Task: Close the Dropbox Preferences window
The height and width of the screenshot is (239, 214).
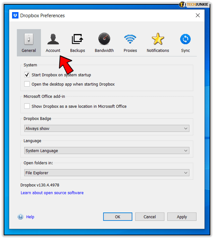Action: [198, 15]
